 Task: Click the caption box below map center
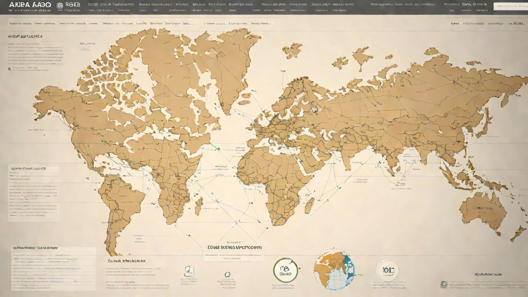(233, 252)
